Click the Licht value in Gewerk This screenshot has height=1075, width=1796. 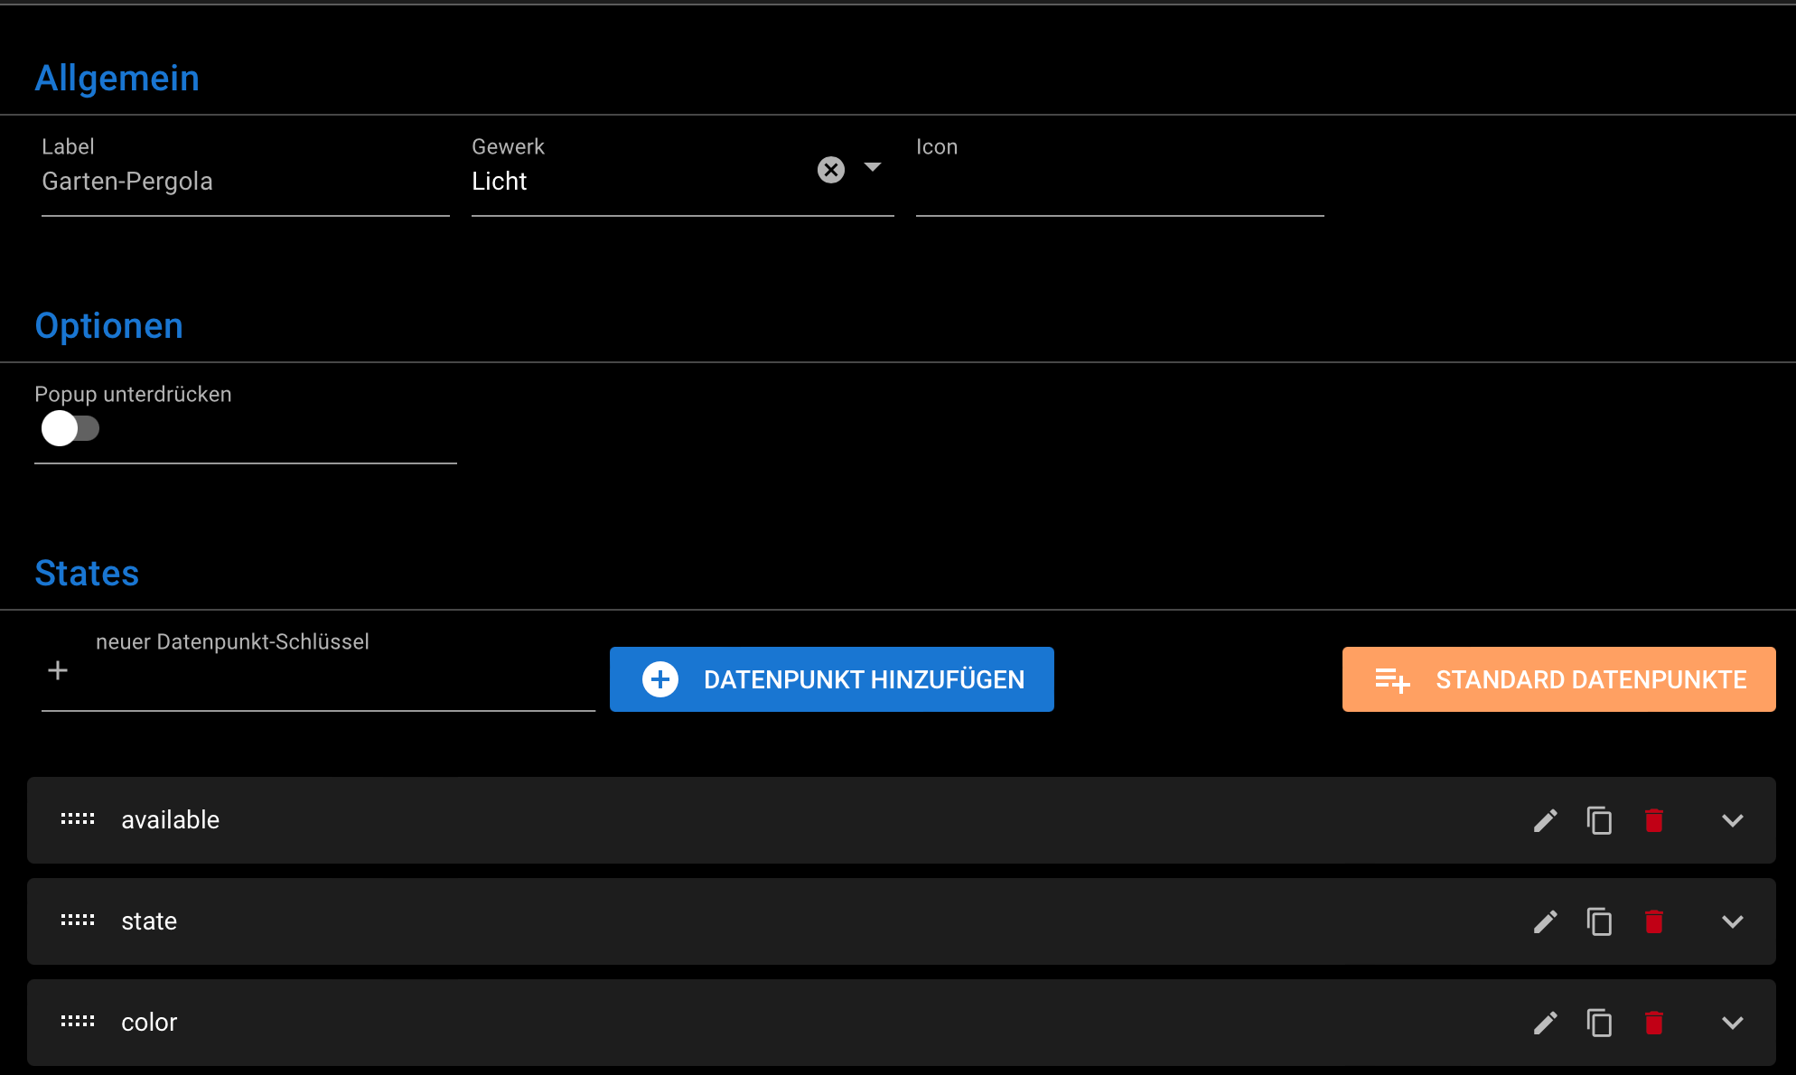pyautogui.click(x=499, y=182)
